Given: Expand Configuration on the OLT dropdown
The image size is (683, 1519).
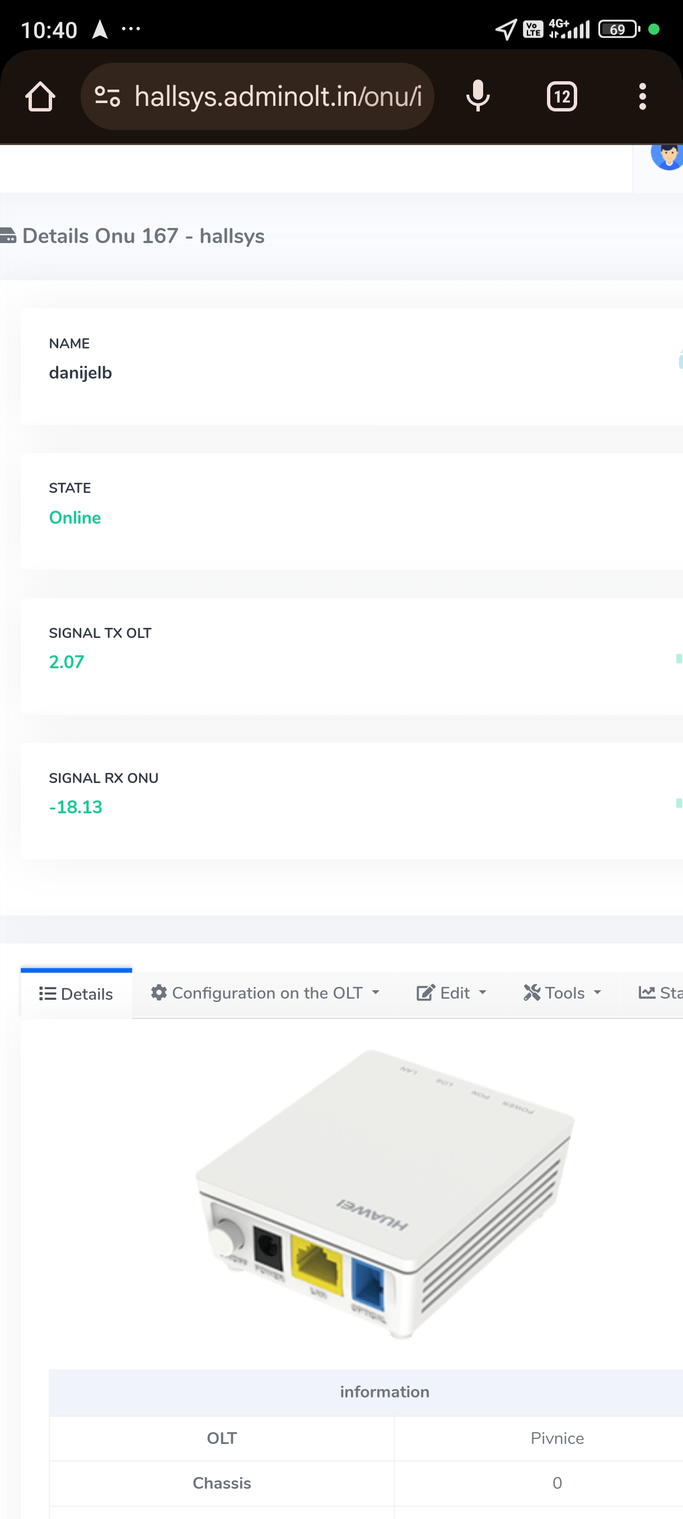Looking at the screenshot, I should click(376, 993).
